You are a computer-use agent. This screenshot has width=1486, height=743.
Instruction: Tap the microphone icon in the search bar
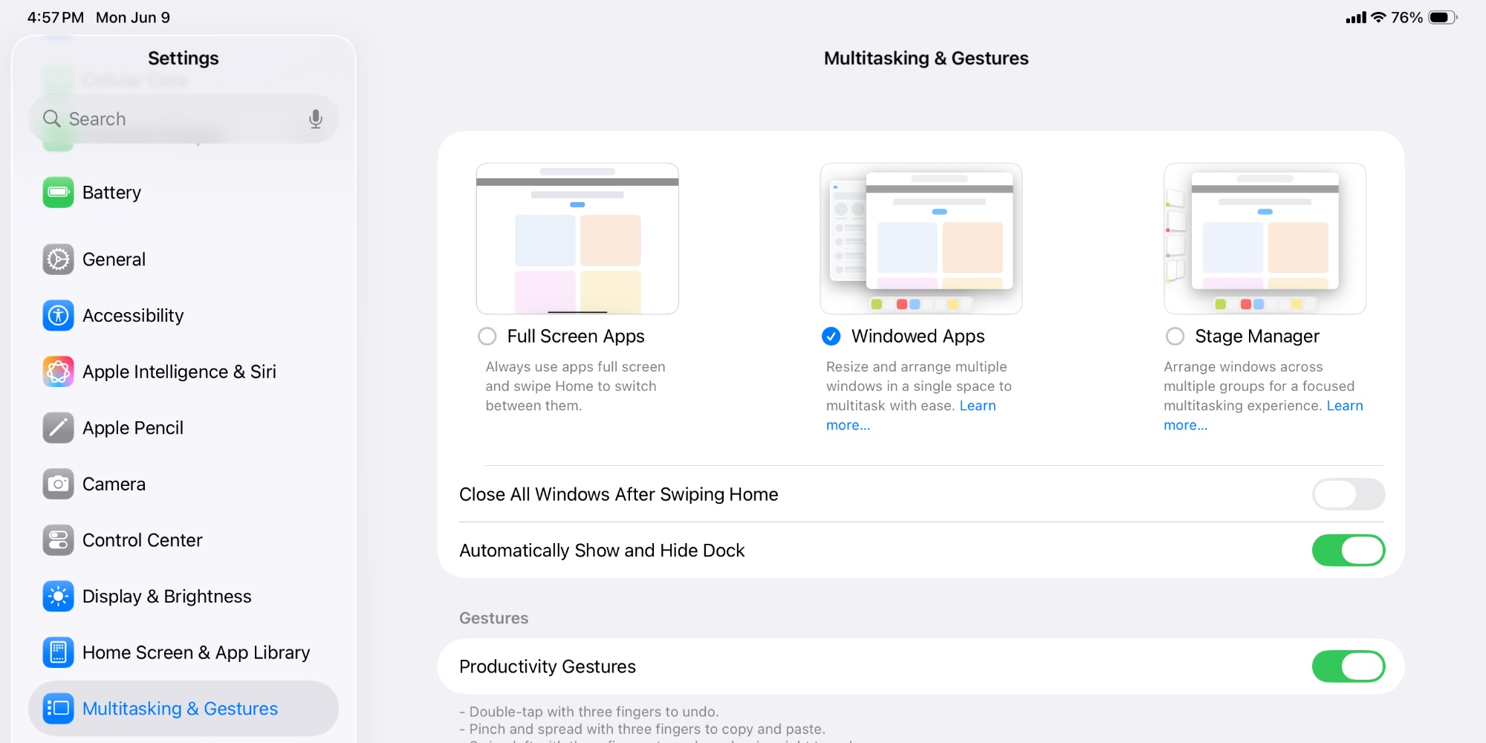[317, 118]
